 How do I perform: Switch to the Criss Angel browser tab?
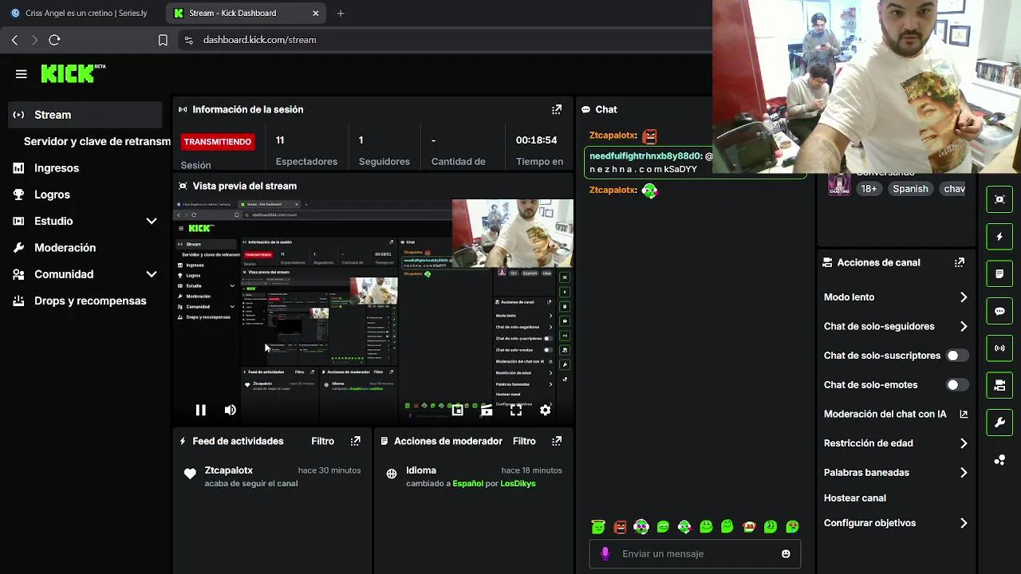(x=80, y=13)
